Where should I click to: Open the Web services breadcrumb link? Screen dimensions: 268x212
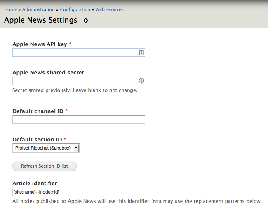click(x=109, y=9)
